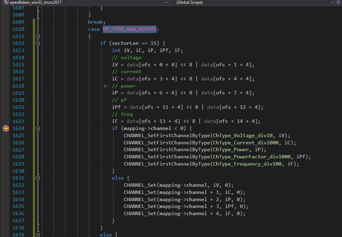Click the 'else' keyword on line 1631

[x=118, y=178]
